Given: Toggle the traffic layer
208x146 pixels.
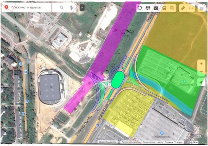Looking at the screenshot, I should (140, 8).
